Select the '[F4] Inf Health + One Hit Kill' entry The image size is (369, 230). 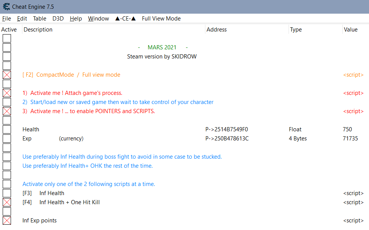point(61,202)
